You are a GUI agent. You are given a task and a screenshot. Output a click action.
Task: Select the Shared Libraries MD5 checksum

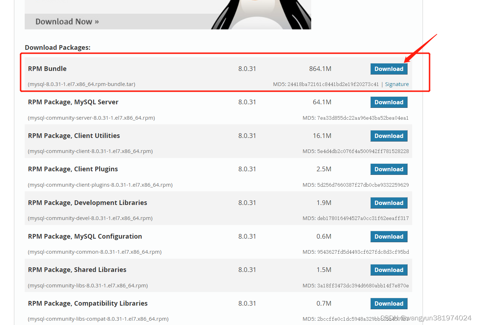363,286
